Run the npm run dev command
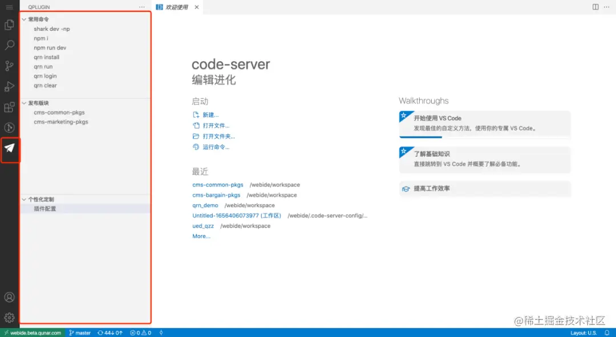The image size is (616, 337). 50,47
